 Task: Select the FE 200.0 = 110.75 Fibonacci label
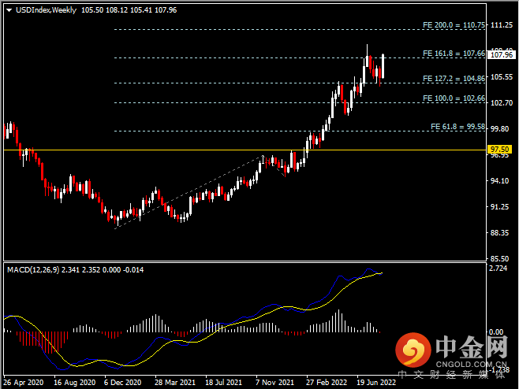[454, 25]
